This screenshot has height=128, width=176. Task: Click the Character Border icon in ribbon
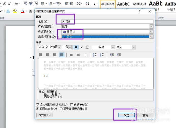36,4
